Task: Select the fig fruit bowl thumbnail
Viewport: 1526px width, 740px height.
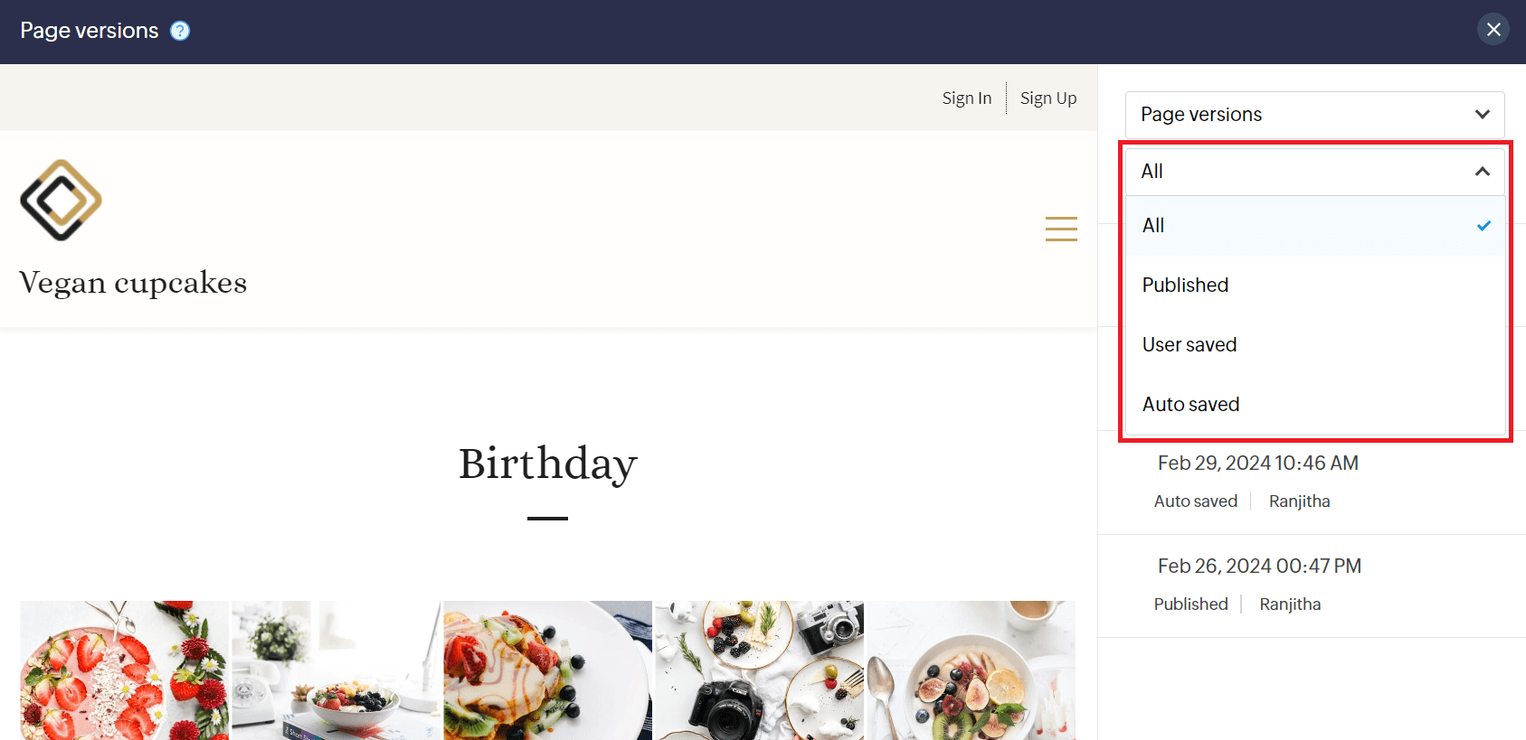Action: [971, 670]
